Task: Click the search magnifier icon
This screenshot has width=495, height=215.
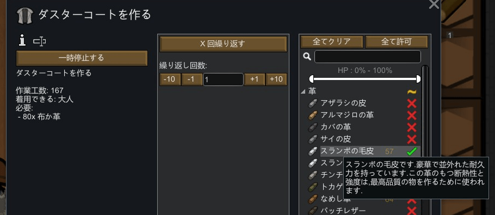Action: coord(307,57)
